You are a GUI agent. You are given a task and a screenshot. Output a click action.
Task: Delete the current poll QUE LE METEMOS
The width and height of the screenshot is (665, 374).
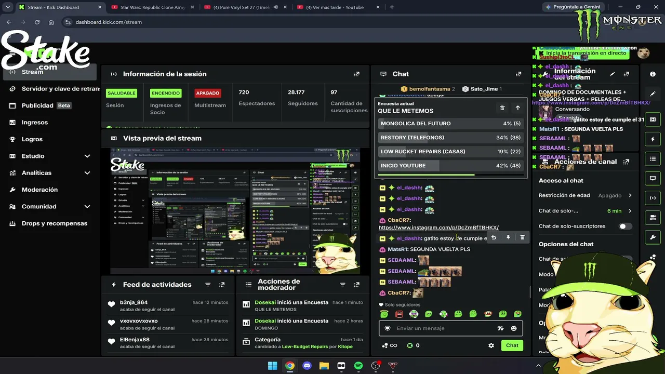tap(502, 108)
